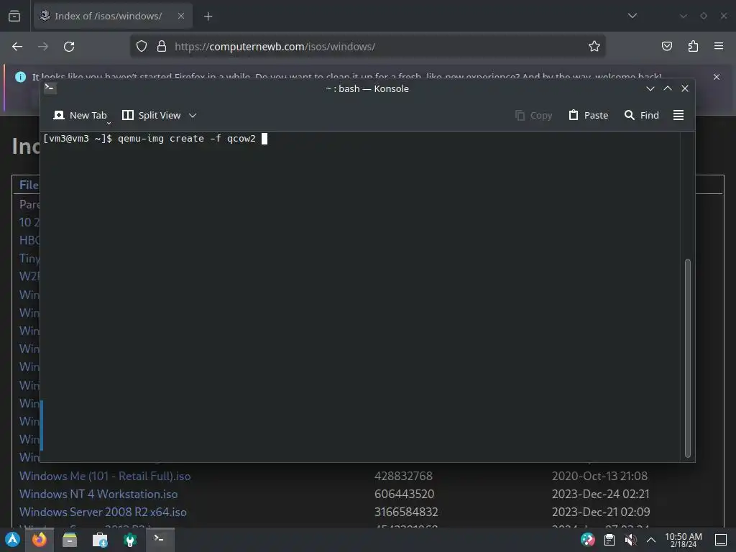Click the muted volume tray icon

coord(630,540)
